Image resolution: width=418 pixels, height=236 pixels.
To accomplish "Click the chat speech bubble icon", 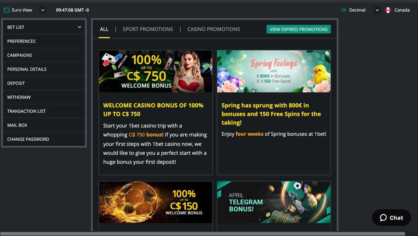I will pos(383,218).
